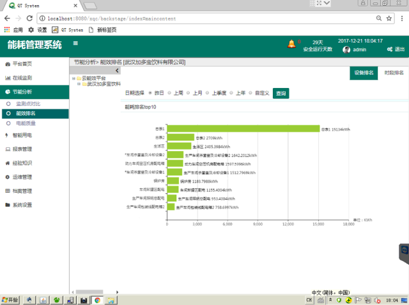This screenshot has height=305, width=409.
Task: Click the zoom magnifier icon in address bar
Action: pos(379,19)
